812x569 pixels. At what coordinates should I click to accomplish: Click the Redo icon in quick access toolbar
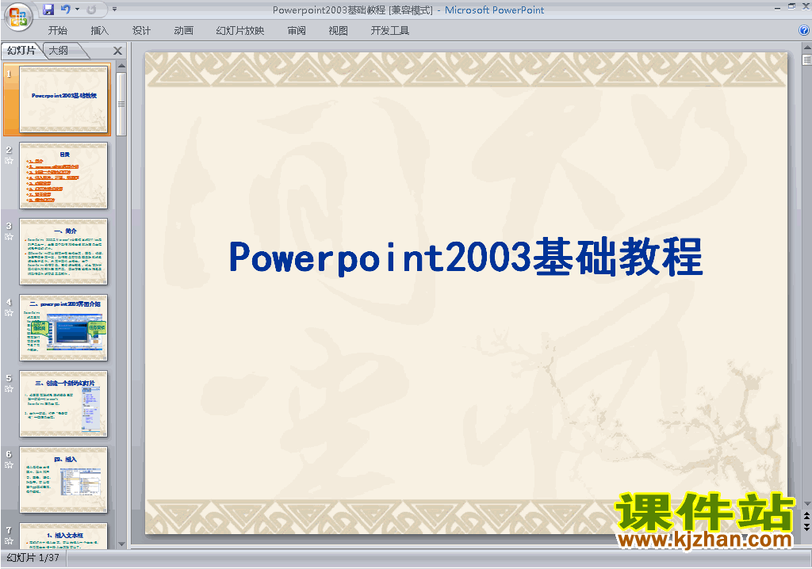point(91,10)
